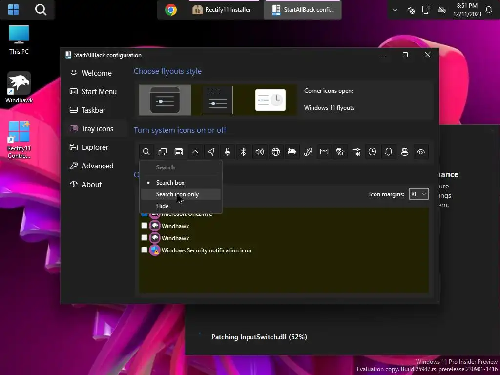Click the Windows Security notification icon label
This screenshot has height=375, width=500.
[207, 250]
